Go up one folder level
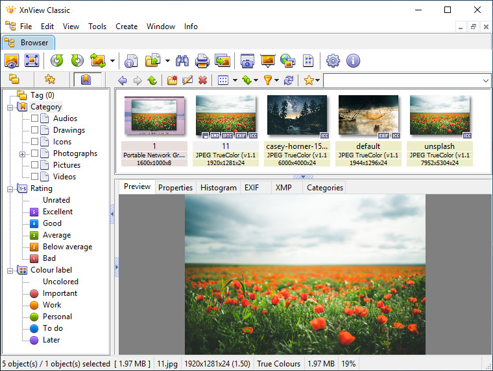 [x=152, y=81]
